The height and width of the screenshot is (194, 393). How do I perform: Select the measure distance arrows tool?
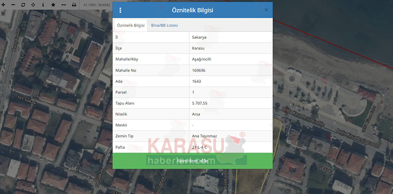[64, 5]
